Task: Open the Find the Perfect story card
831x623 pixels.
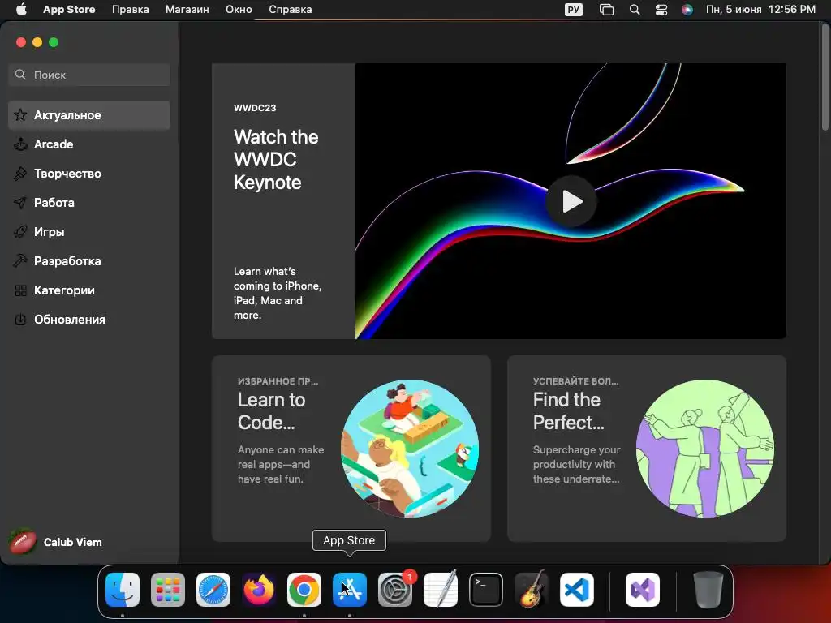Action: tap(647, 448)
